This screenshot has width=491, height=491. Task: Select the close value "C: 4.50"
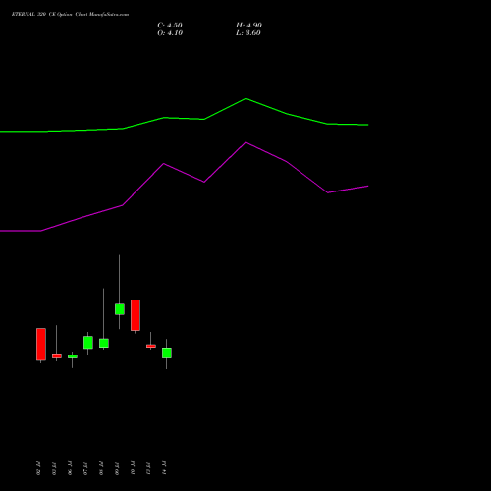tap(170, 26)
